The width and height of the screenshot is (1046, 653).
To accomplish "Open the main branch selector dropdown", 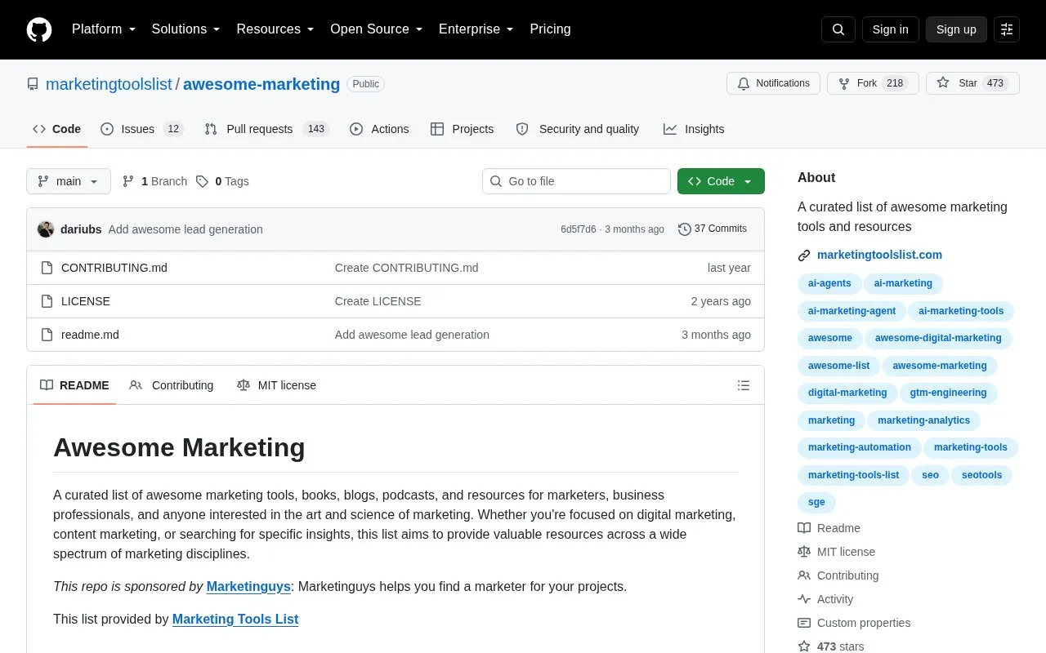I will tap(69, 181).
